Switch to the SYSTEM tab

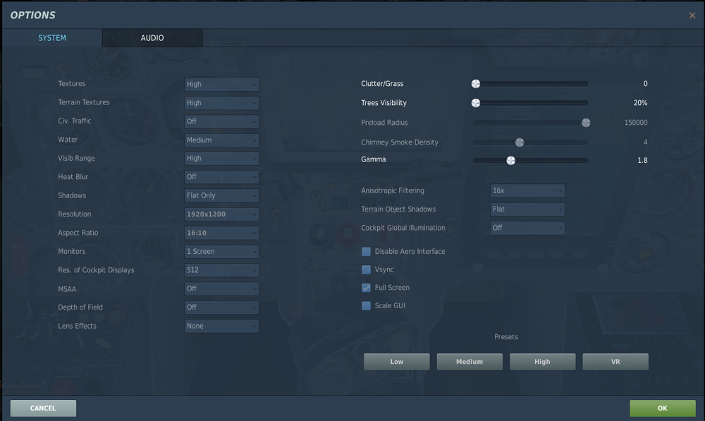51,38
